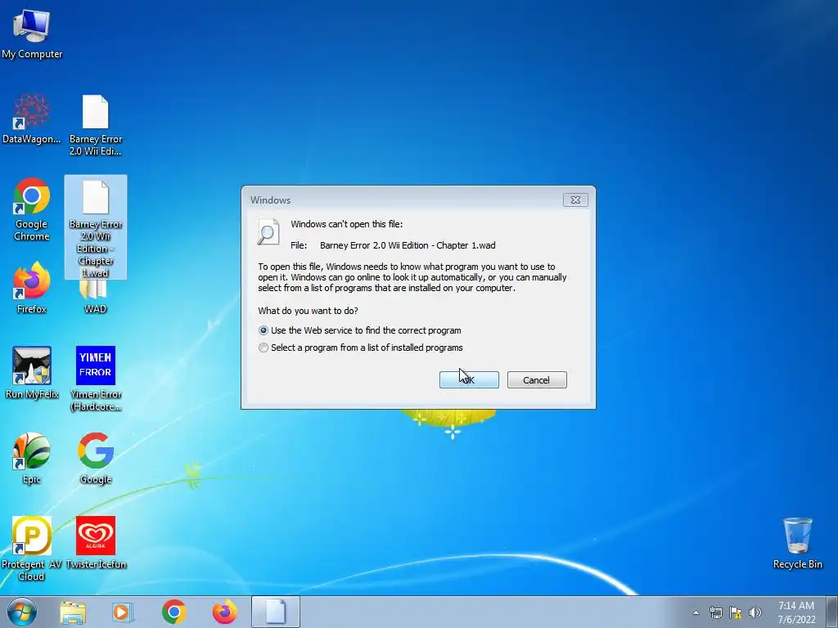The width and height of the screenshot is (838, 628).
Task: Open Windows Explorer from the taskbar
Action: tap(73, 612)
